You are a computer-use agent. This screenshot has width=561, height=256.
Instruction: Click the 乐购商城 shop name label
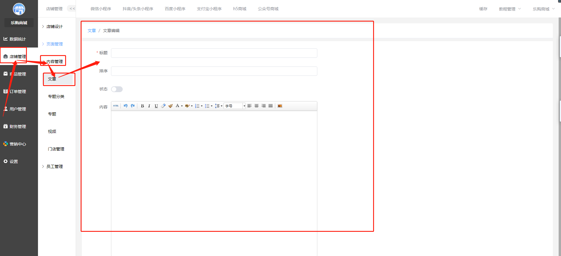pyautogui.click(x=19, y=22)
